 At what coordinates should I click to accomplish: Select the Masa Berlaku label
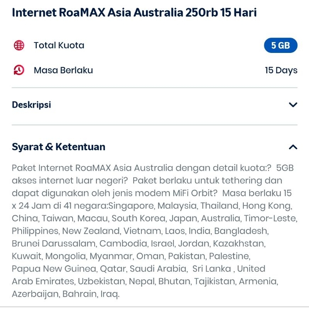63,70
